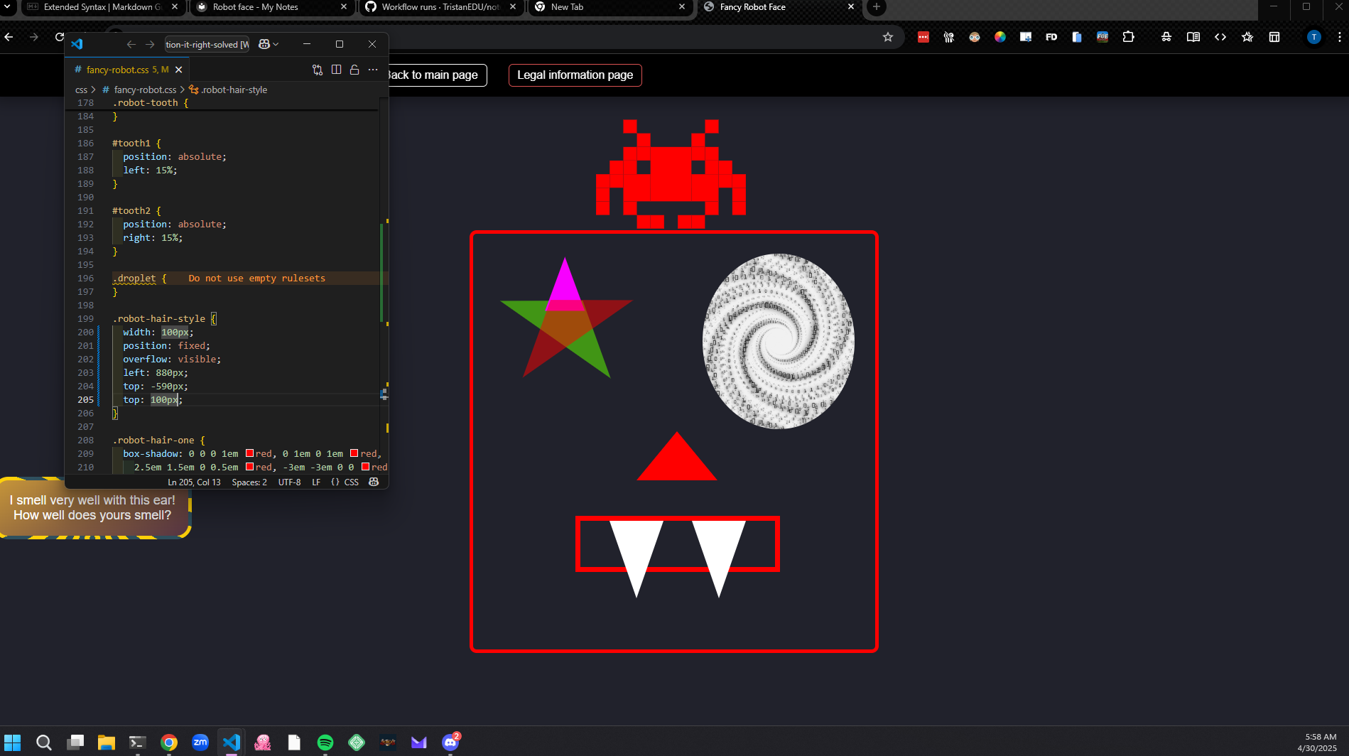The width and height of the screenshot is (1349, 756).
Task: Click the color wheel extension icon
Action: click(1000, 37)
